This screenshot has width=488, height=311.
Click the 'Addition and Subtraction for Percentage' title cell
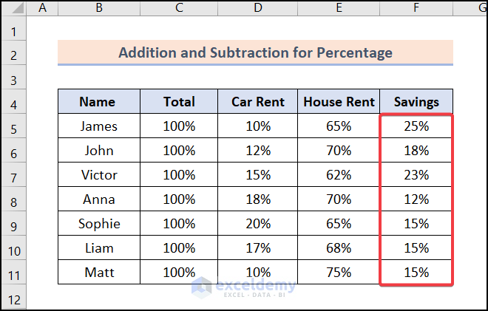tap(255, 53)
